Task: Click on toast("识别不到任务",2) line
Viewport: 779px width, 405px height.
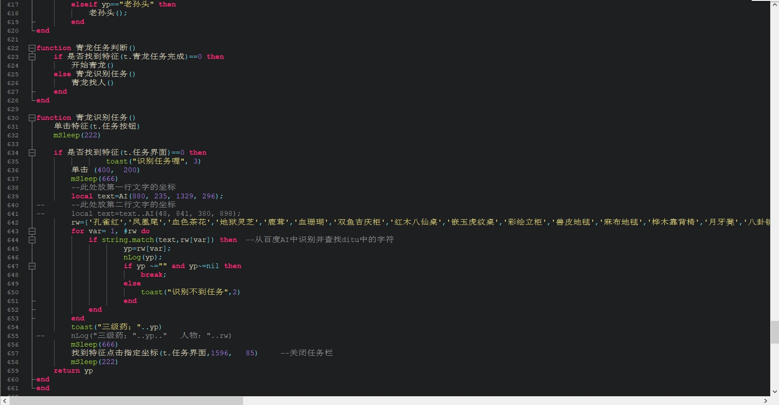Action: [x=191, y=292]
